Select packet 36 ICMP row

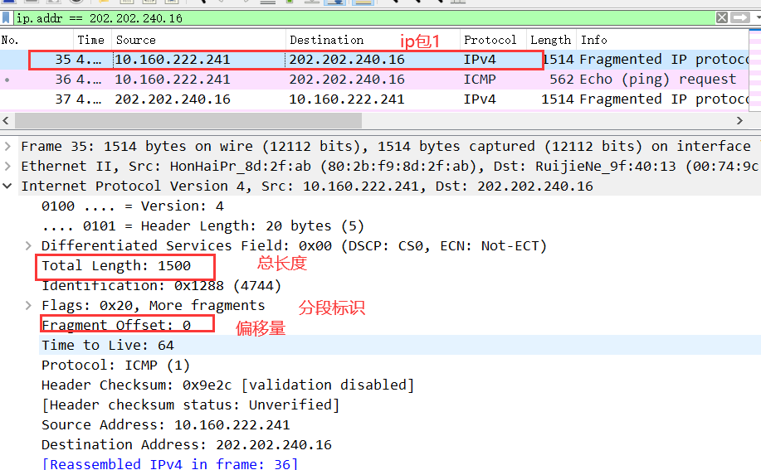[374, 80]
